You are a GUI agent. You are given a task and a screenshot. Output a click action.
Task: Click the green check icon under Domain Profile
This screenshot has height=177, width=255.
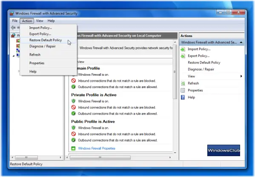coord(74,87)
